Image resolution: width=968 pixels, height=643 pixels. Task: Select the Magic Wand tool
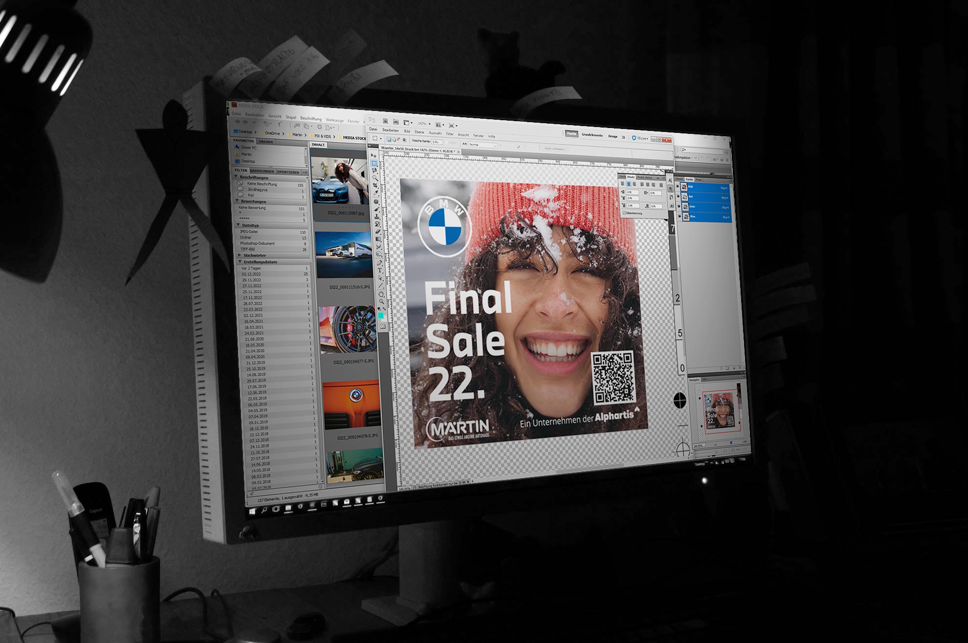pyautogui.click(x=375, y=178)
